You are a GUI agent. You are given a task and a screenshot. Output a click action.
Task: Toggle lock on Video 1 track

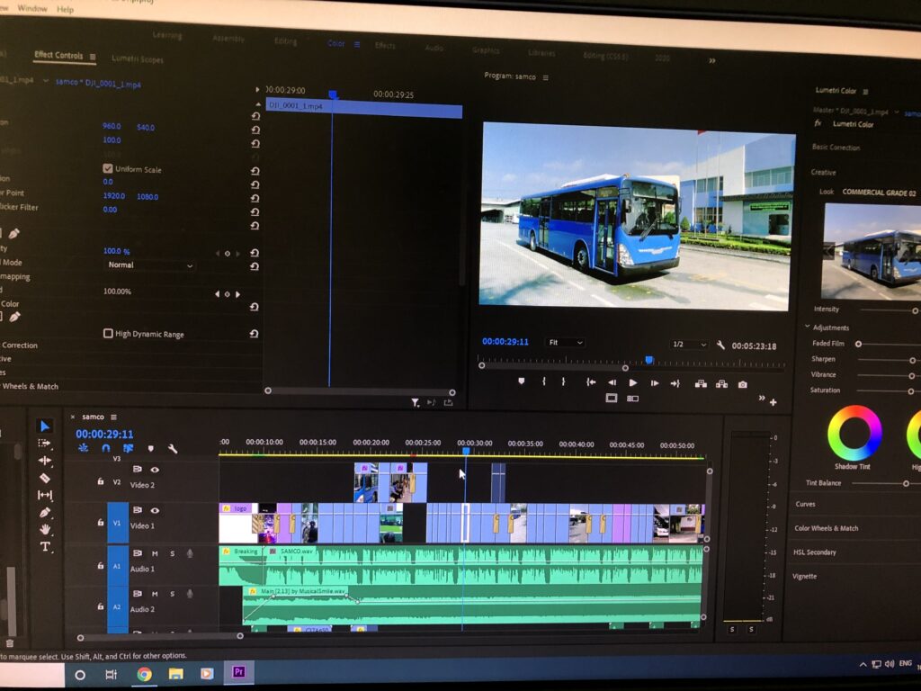101,522
